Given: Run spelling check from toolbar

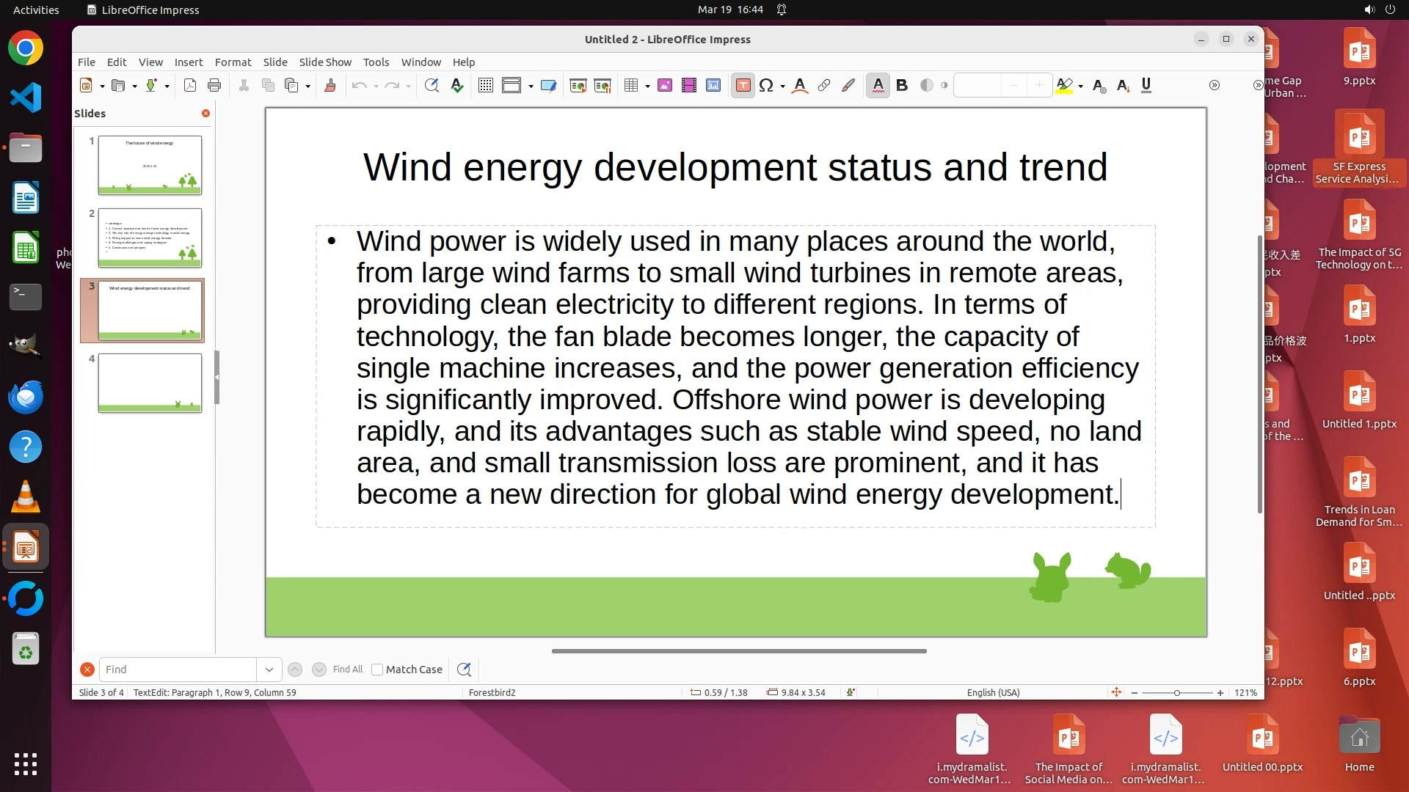Looking at the screenshot, I should pyautogui.click(x=457, y=86).
